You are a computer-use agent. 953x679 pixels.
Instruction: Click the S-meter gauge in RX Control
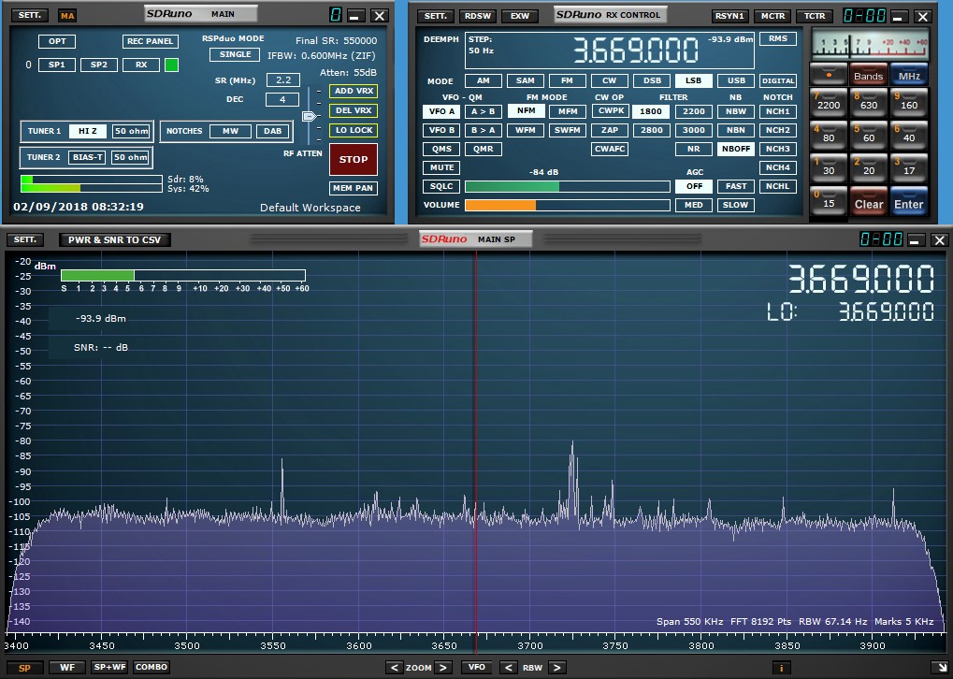click(x=871, y=44)
